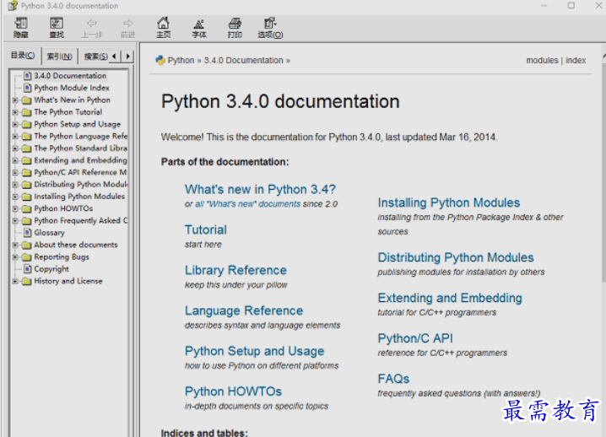
Task: Open the Library Reference link
Action: (235, 270)
